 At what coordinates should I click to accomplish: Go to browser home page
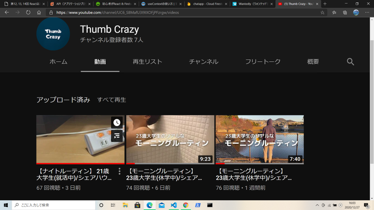point(39,12)
